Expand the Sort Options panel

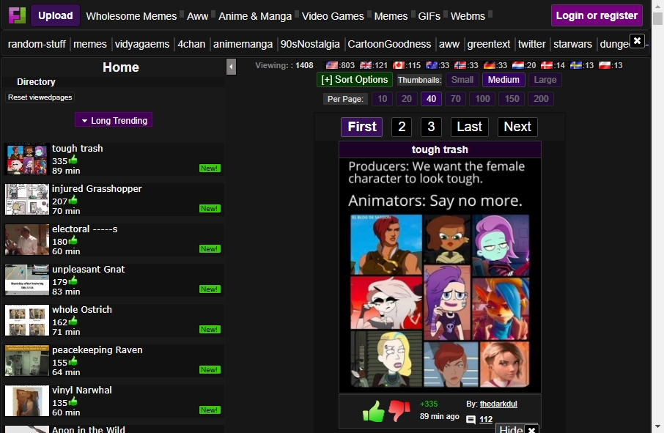coord(355,80)
